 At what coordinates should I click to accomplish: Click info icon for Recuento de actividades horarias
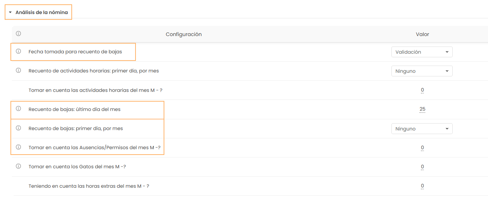point(18,70)
